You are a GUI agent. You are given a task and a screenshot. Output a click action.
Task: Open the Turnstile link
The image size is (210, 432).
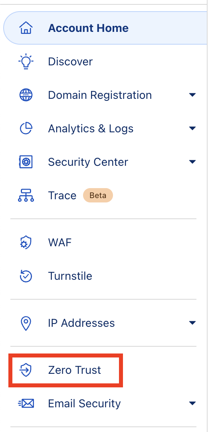click(x=70, y=276)
